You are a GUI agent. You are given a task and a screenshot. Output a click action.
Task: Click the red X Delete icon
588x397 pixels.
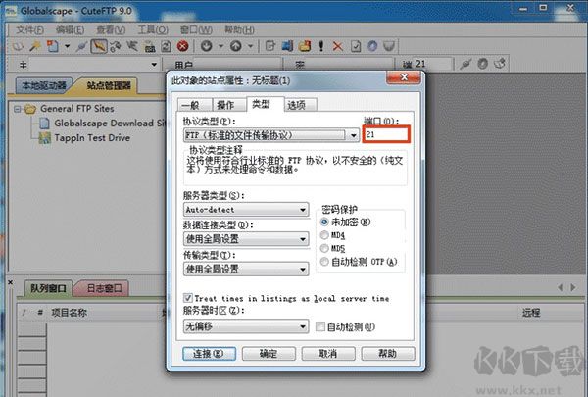tap(337, 46)
